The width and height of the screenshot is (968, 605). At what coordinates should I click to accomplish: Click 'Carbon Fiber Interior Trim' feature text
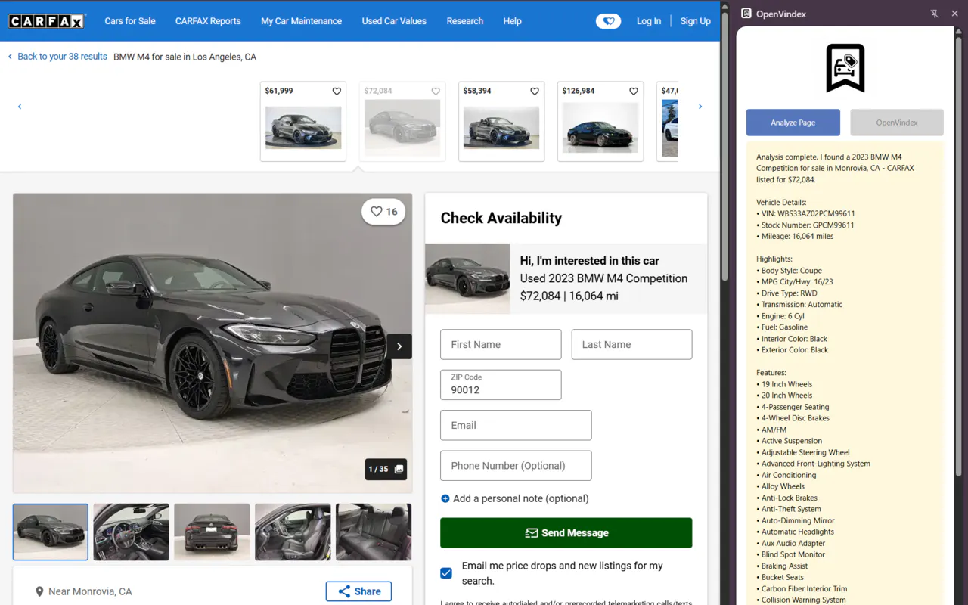click(802, 588)
